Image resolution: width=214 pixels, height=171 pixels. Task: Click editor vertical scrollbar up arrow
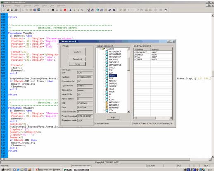[x=213, y=15]
